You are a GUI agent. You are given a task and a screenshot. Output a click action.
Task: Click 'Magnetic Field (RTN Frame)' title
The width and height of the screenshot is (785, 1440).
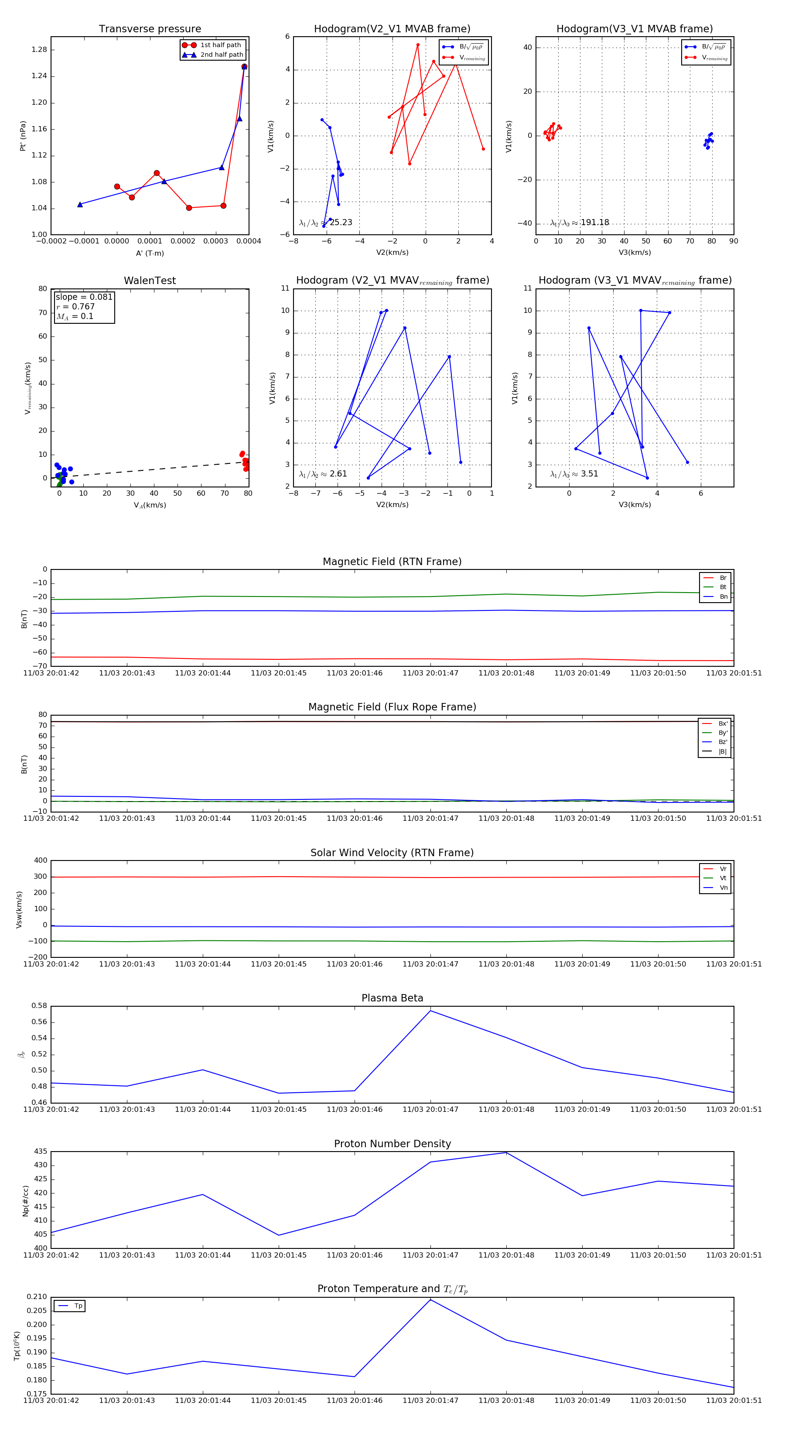click(392, 562)
